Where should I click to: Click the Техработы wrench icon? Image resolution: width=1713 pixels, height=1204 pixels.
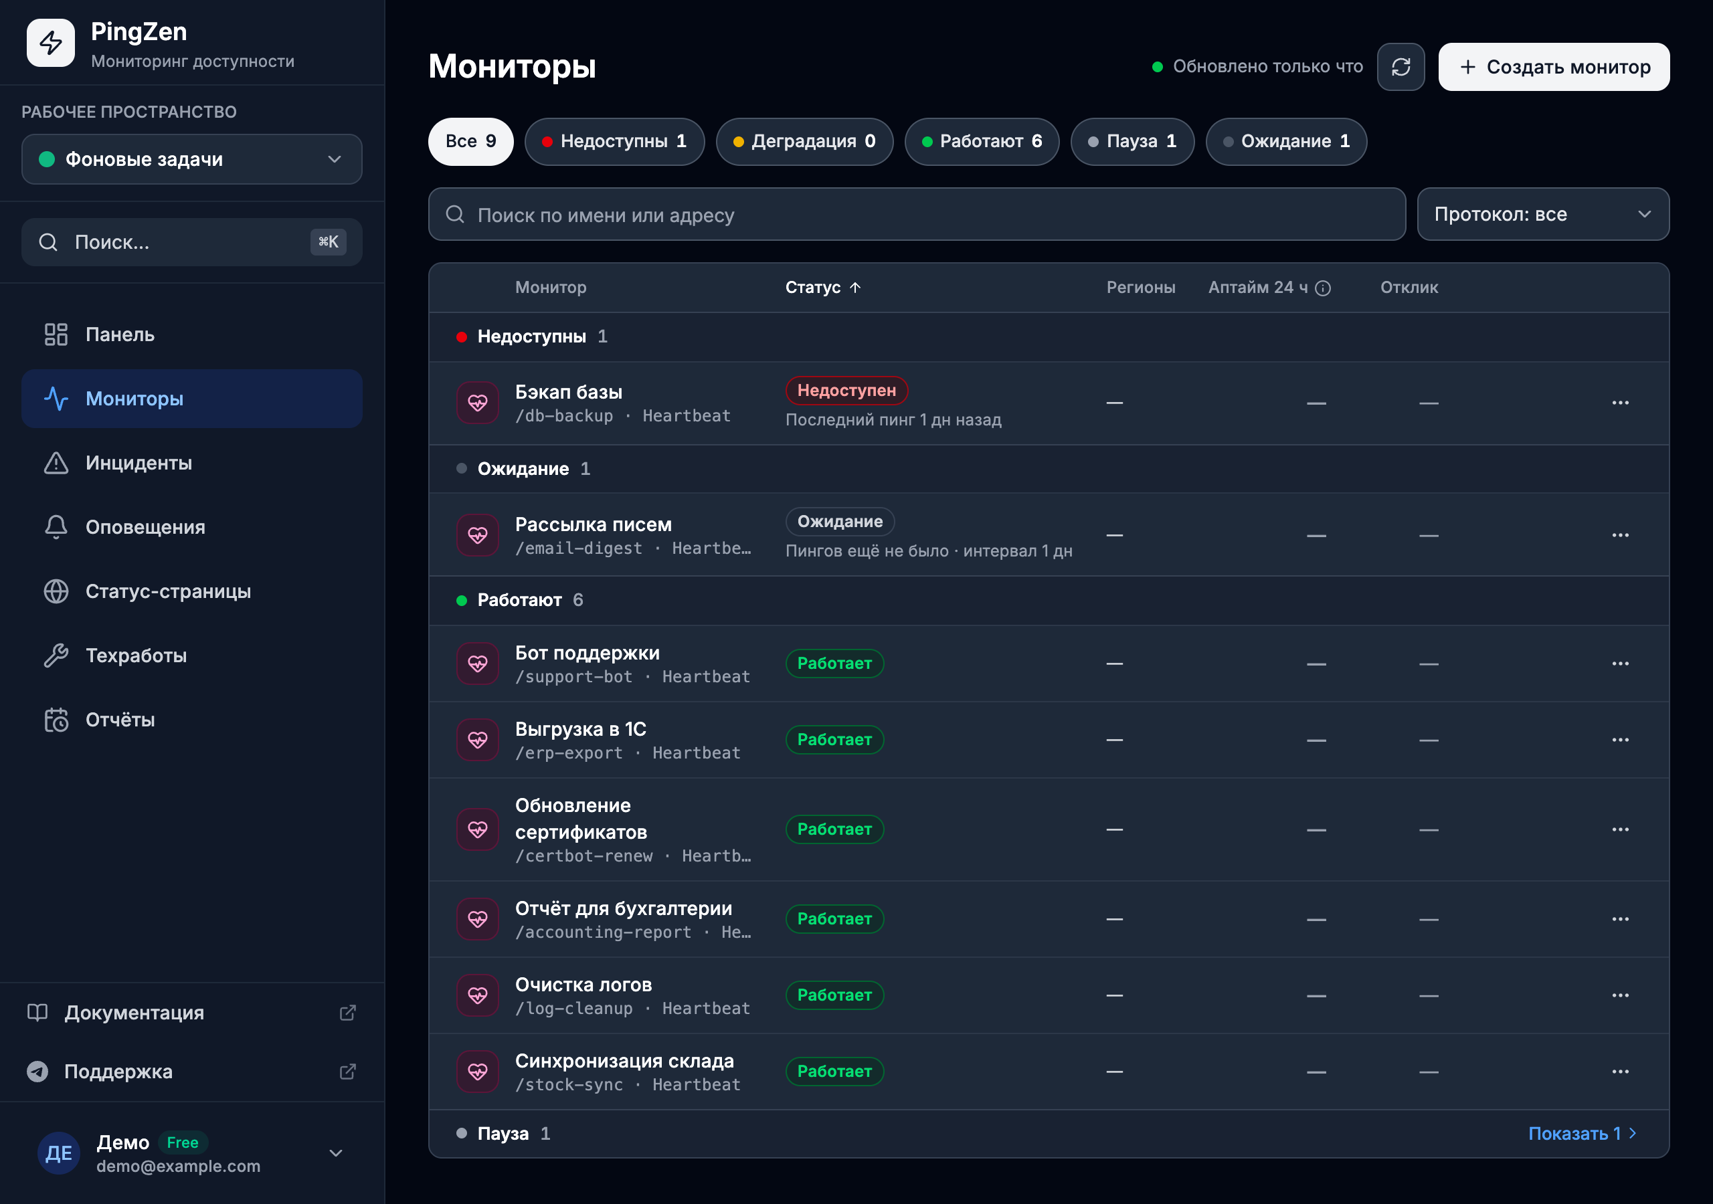(56, 655)
